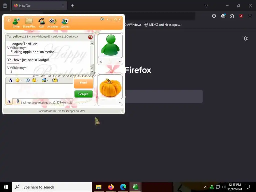Block contact with the red block icon
The height and width of the screenshot is (192, 256).
(90, 37)
